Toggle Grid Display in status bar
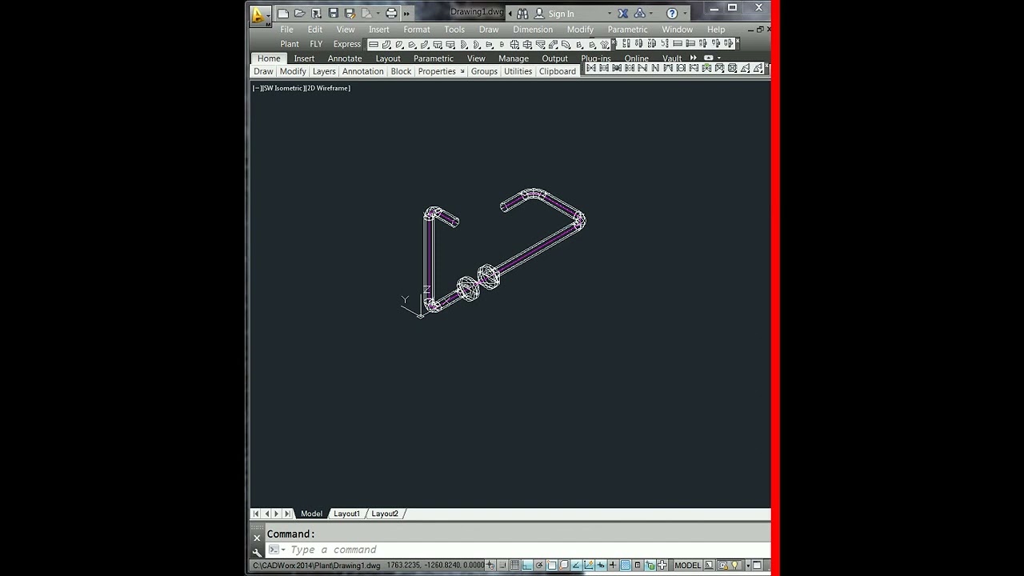The height and width of the screenshot is (576, 1024). (x=514, y=565)
